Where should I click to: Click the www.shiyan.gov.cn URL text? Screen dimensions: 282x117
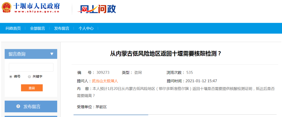pos(37,11)
